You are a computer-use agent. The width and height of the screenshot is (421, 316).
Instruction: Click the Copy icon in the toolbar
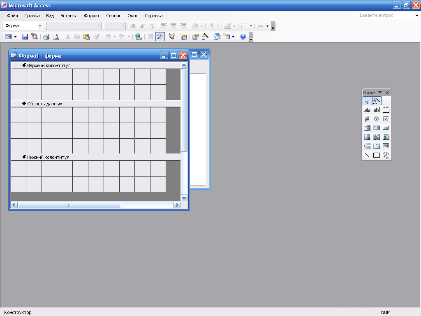[x=77, y=37]
